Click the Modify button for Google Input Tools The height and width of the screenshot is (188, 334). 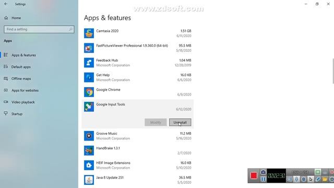(x=156, y=122)
